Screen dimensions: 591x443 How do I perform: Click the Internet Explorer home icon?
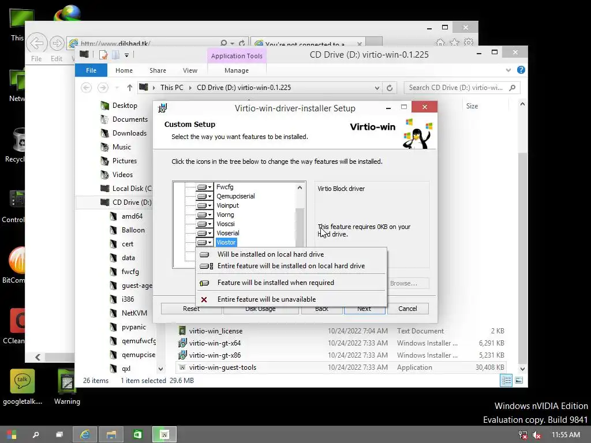(x=440, y=42)
